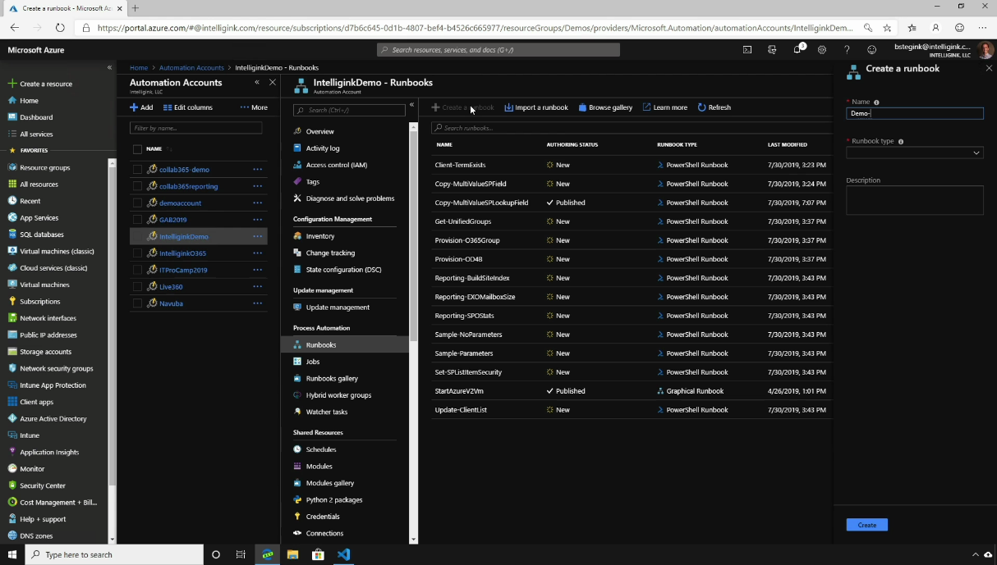Open the Windows Start menu

pyautogui.click(x=12, y=554)
